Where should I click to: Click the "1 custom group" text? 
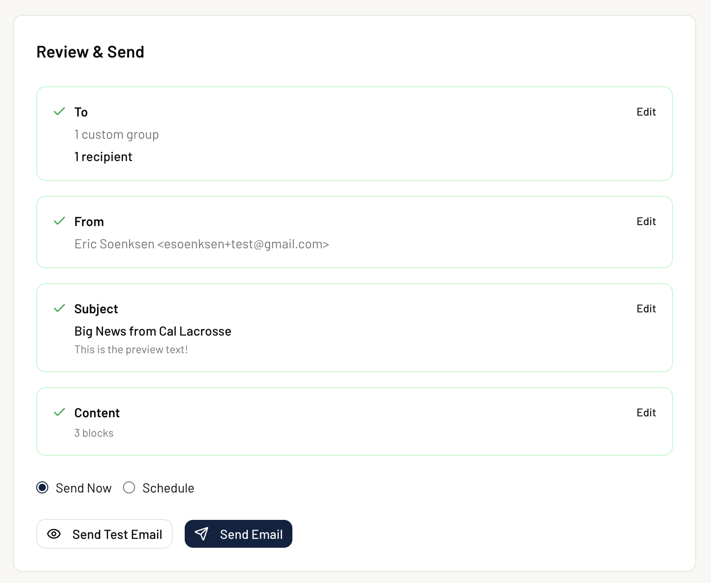[x=116, y=135]
